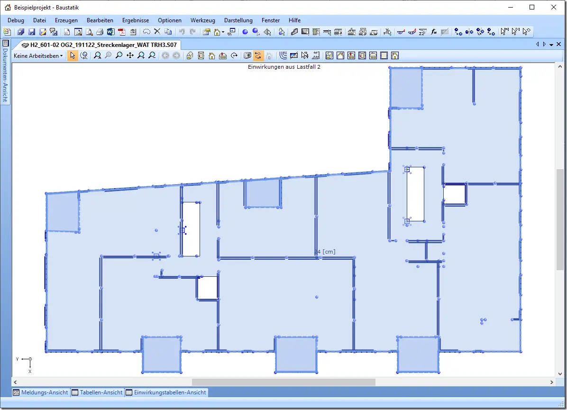
Task: Switch to the Tabellen-Ansicht tab
Action: coord(97,392)
